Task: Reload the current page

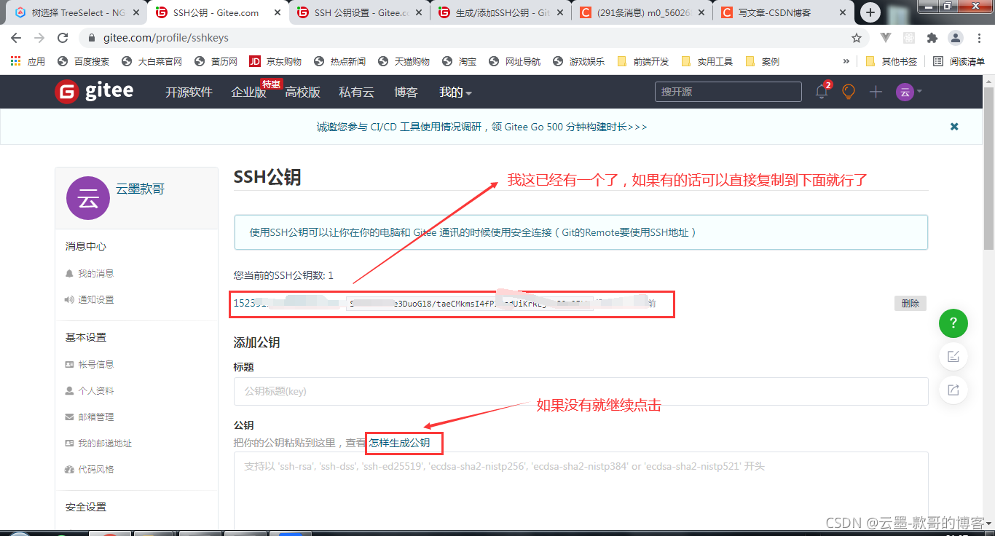Action: [x=63, y=38]
